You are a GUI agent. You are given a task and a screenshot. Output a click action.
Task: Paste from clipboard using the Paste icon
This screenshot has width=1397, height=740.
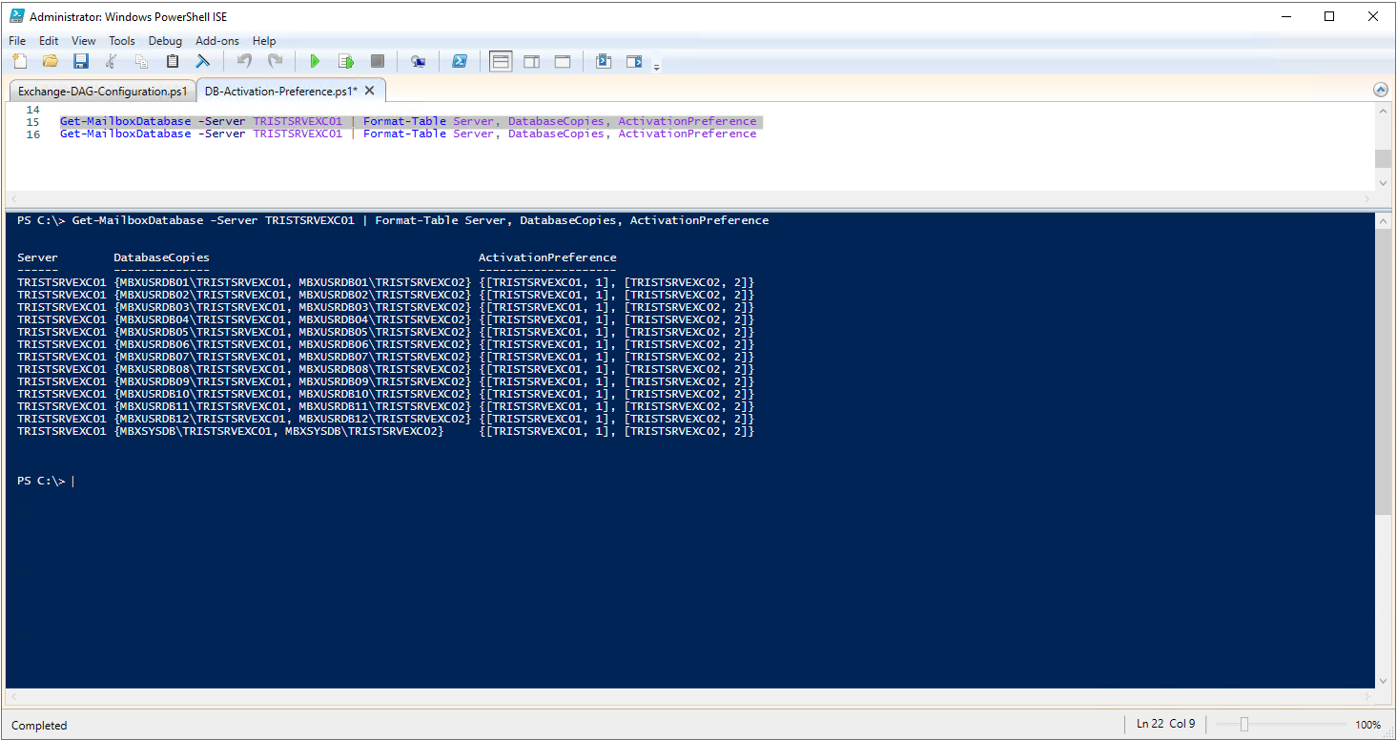[x=173, y=61]
